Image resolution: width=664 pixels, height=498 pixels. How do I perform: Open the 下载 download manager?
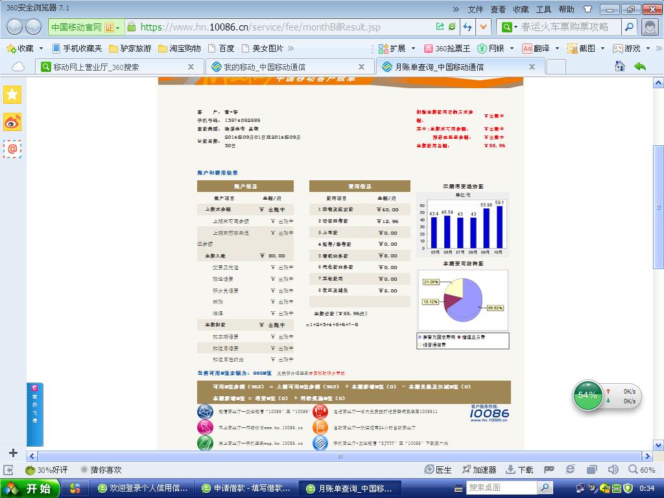519,469
